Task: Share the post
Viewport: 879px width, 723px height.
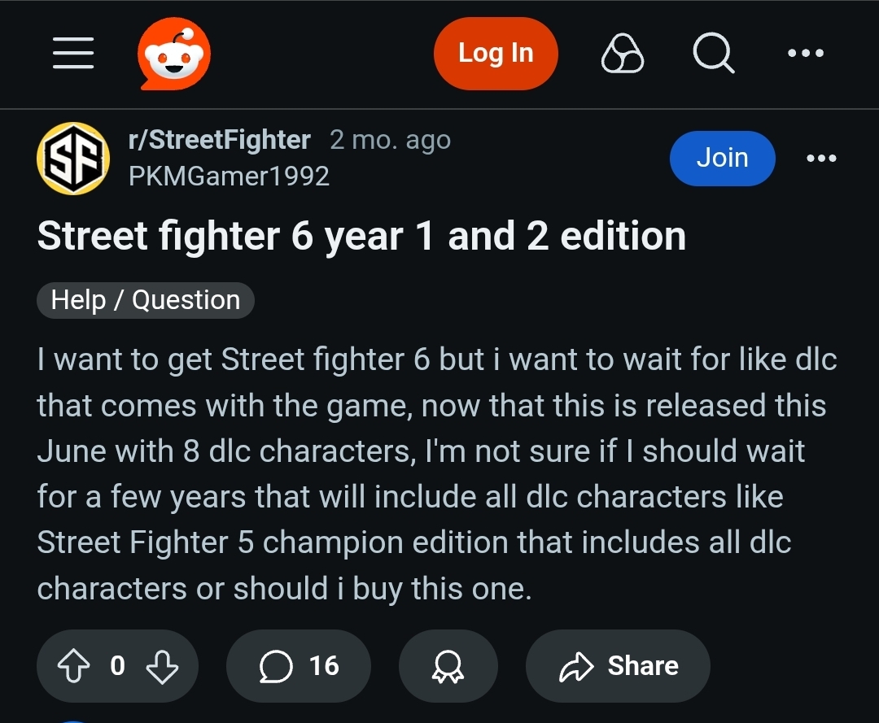Action: pos(618,666)
